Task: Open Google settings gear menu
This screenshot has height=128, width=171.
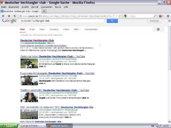Action: [x=158, y=29]
